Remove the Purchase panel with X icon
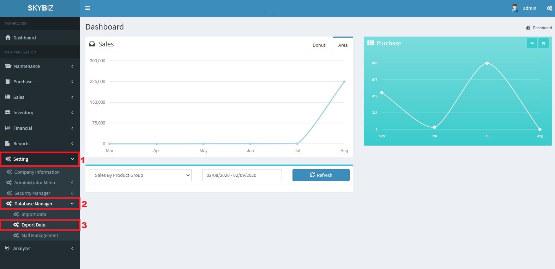555x269 pixels. [543, 43]
